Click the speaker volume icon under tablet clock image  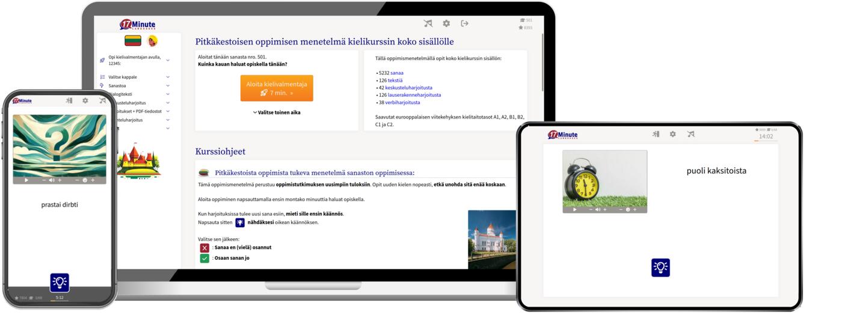[598, 209]
